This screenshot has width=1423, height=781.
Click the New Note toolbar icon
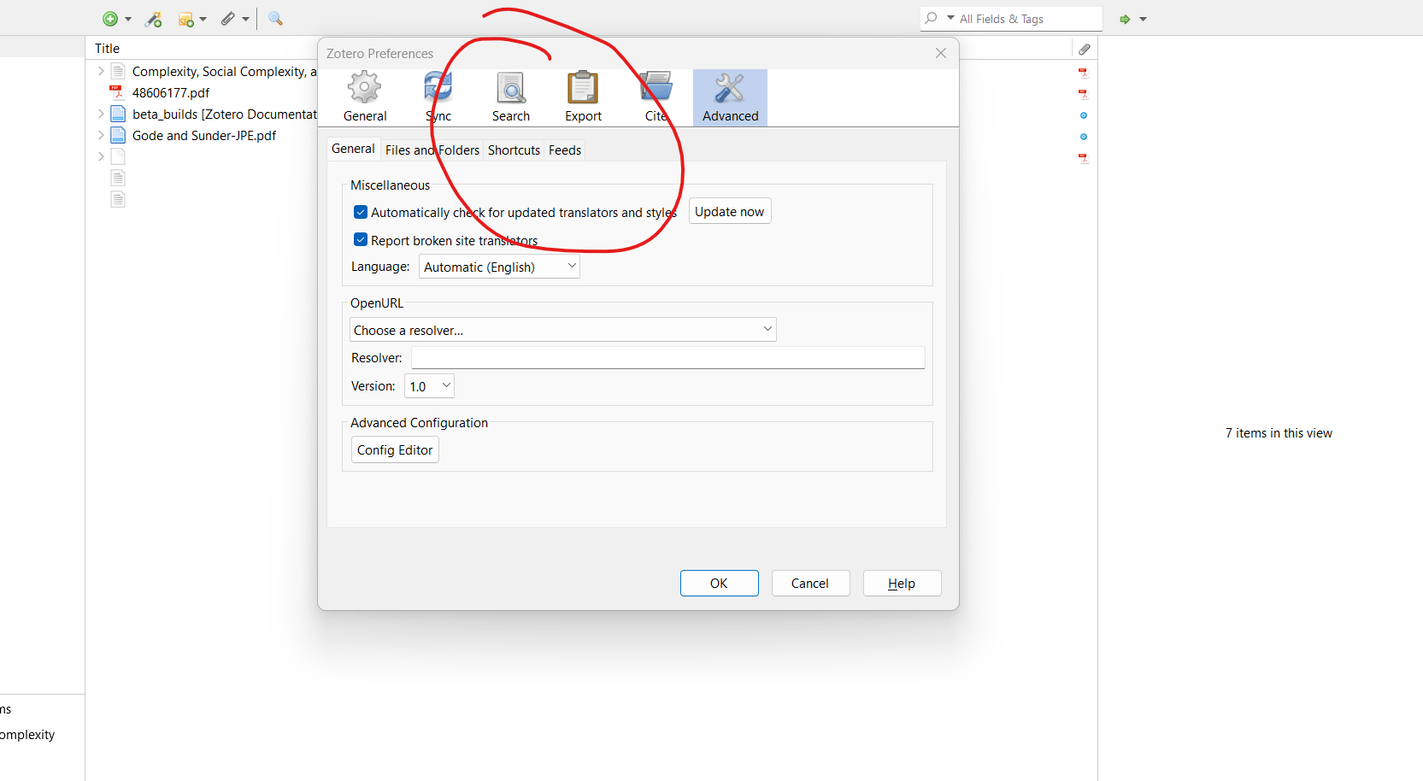pos(185,19)
